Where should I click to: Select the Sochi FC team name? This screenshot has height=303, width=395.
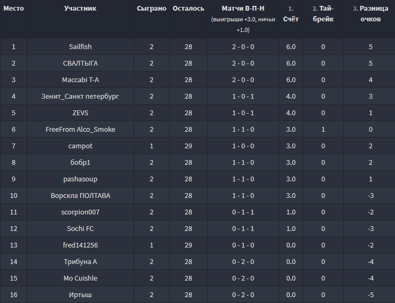pos(80,229)
